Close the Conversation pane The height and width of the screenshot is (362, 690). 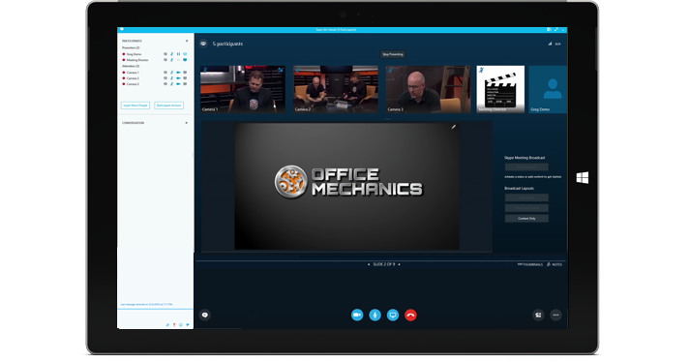coord(187,123)
